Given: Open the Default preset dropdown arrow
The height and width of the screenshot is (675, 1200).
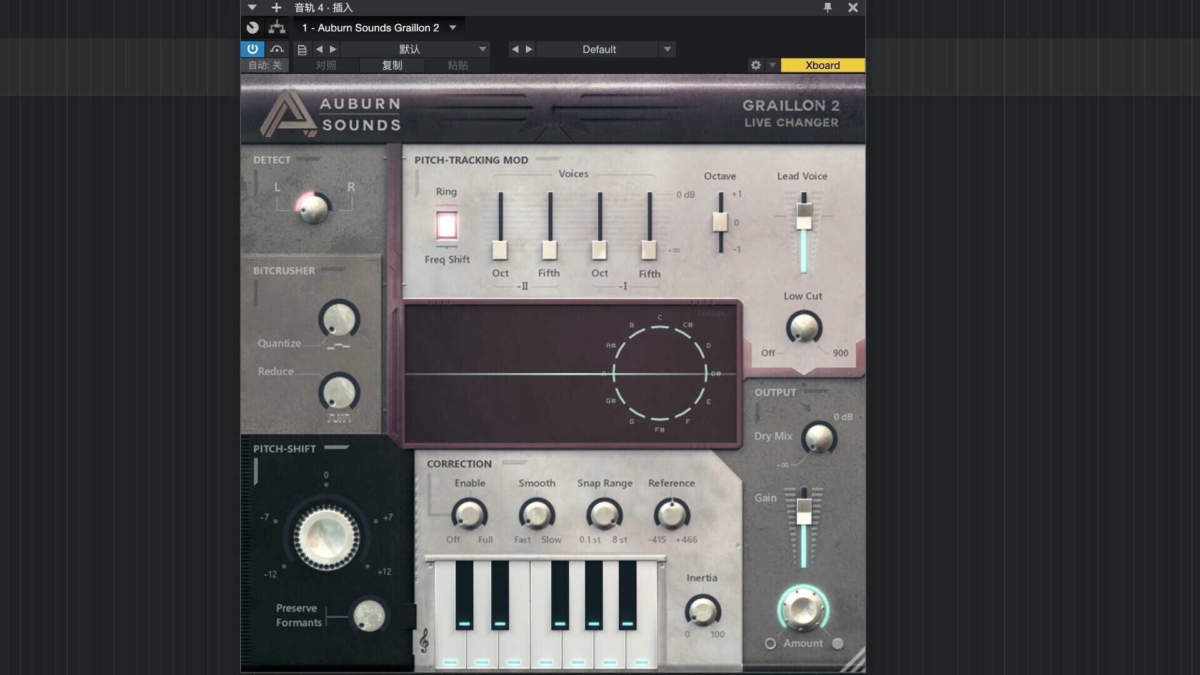Looking at the screenshot, I should (x=667, y=49).
